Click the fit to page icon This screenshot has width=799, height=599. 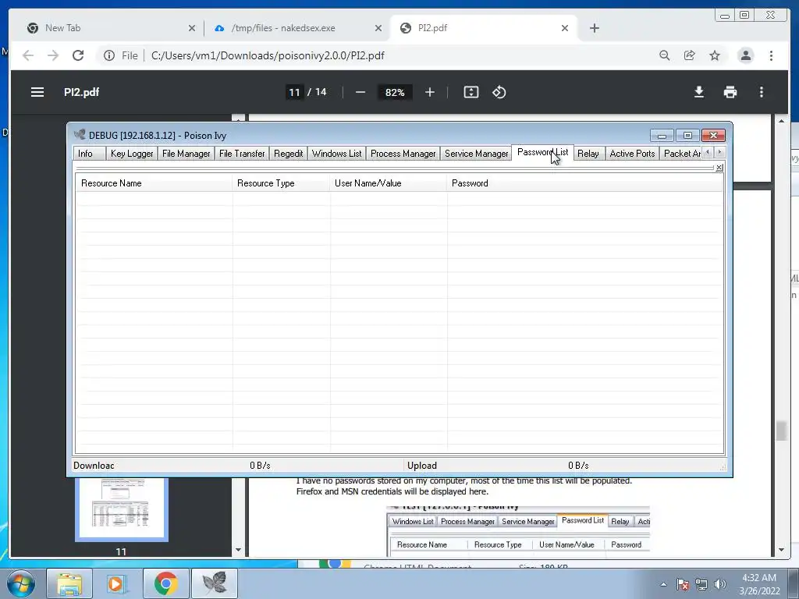click(x=471, y=92)
